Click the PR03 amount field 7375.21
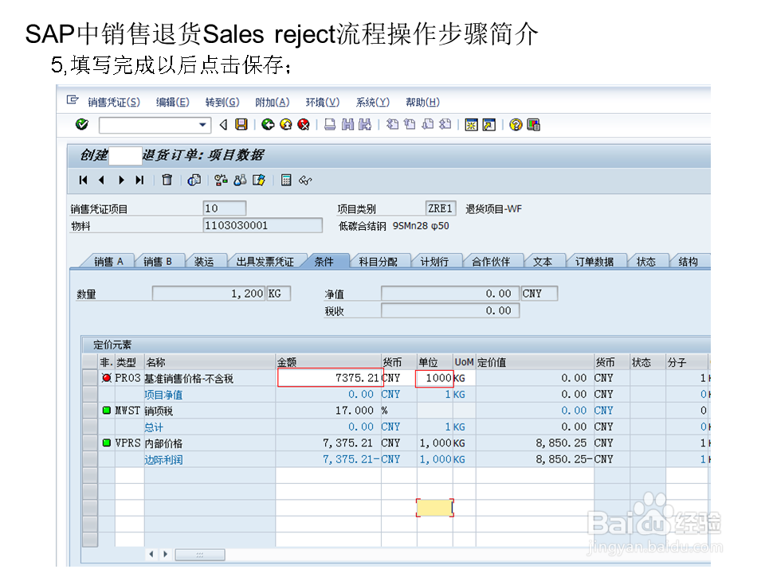The height and width of the screenshot is (573, 765). [x=330, y=378]
